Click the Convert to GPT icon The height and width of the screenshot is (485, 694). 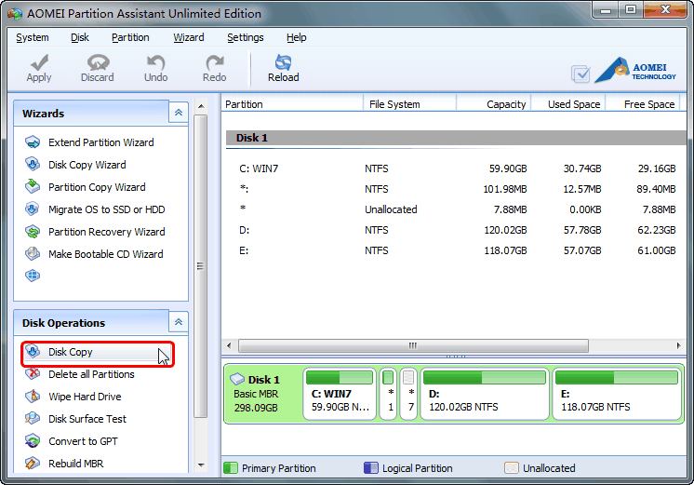pyautogui.click(x=33, y=441)
